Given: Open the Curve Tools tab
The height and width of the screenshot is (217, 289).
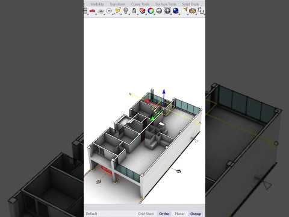Looking at the screenshot, I should tap(140, 4).
